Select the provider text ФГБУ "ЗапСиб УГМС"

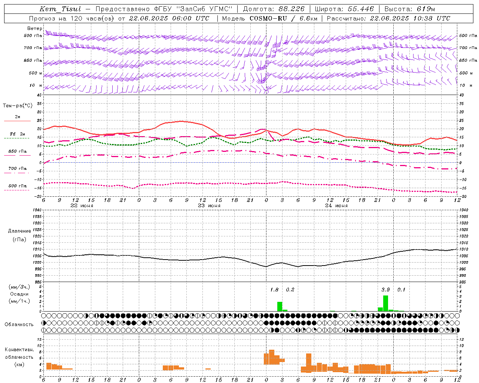point(193,9)
